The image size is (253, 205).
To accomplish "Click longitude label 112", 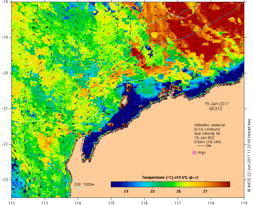I will [x=12, y=203].
